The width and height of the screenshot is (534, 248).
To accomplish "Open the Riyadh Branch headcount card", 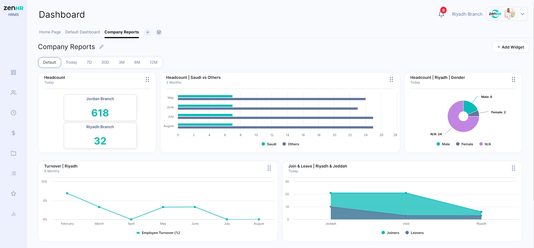I will click(100, 136).
